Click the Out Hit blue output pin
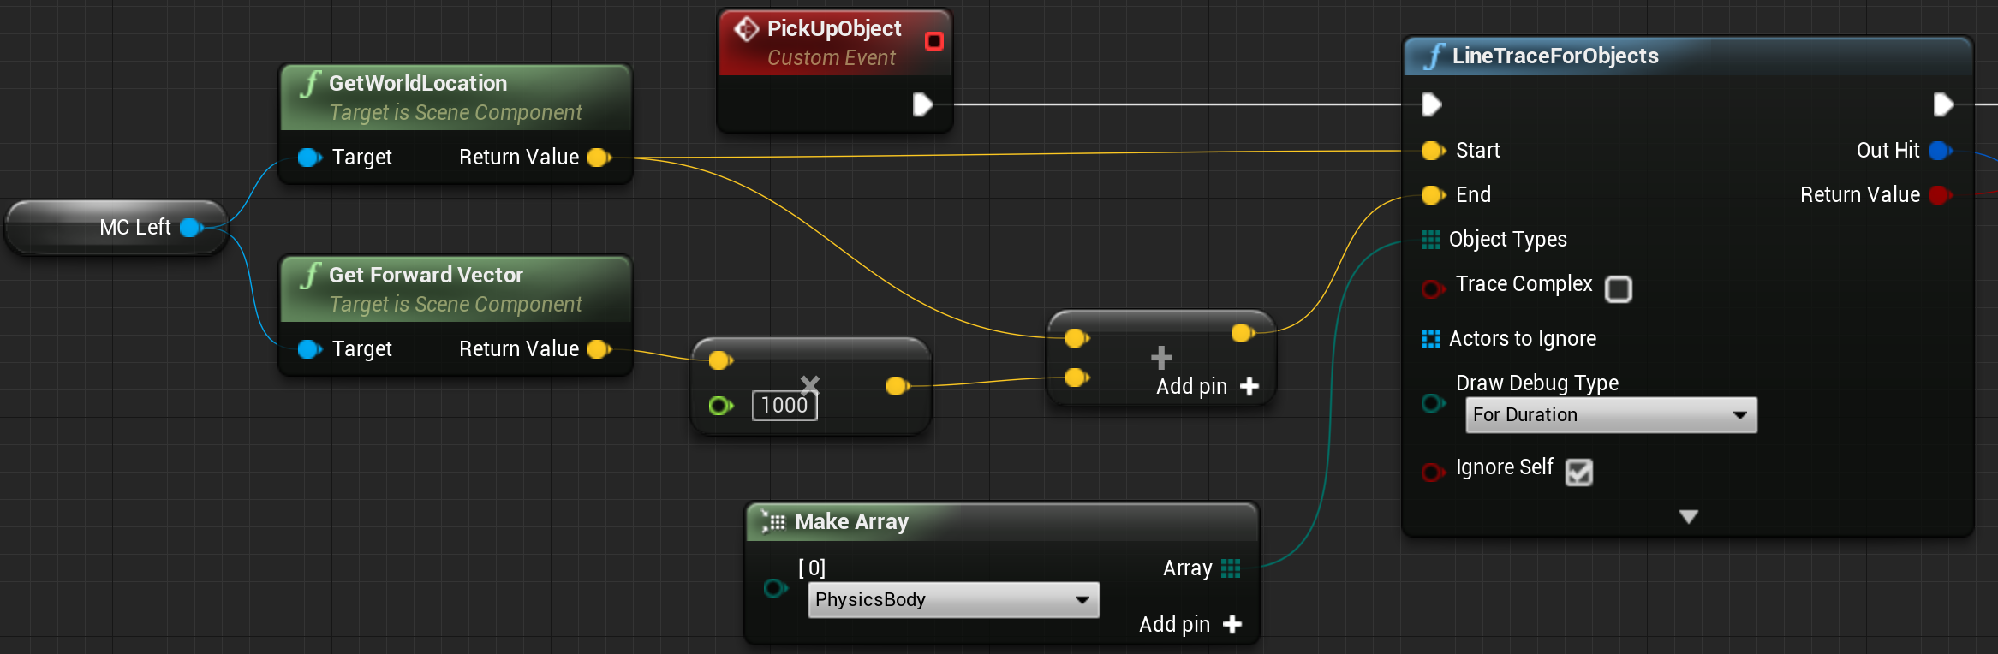Image resolution: width=1998 pixels, height=654 pixels. 1941,151
